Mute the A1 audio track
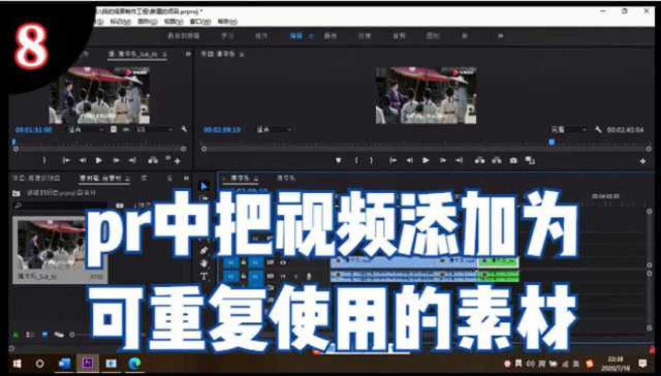 284,276
